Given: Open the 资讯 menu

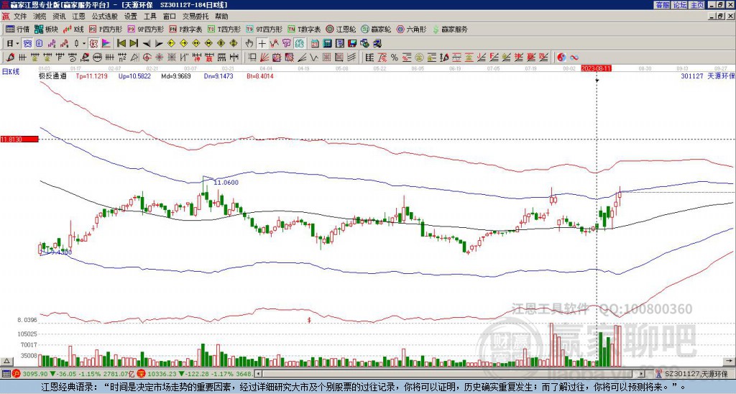Looking at the screenshot, I should [x=59, y=17].
